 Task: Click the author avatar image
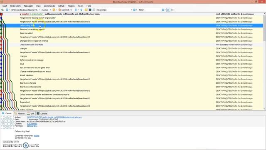tap(7, 122)
